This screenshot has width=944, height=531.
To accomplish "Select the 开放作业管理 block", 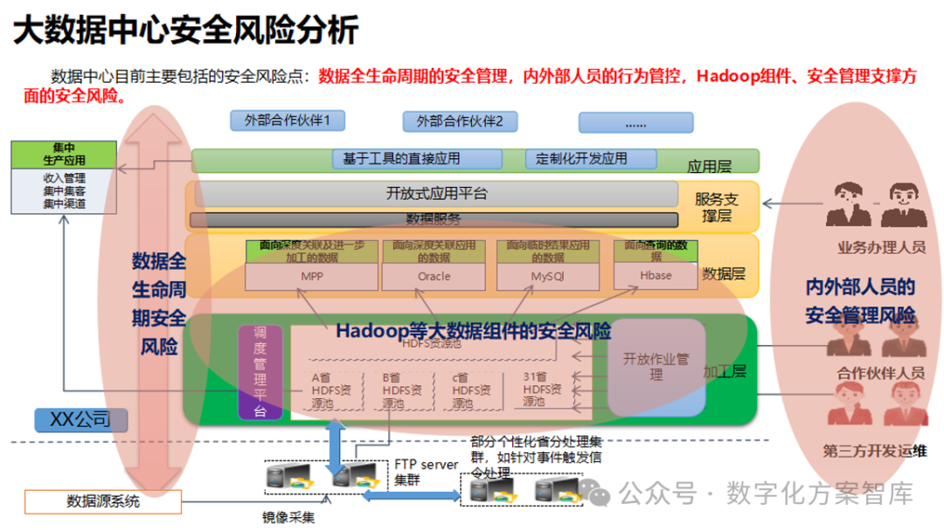I will (x=656, y=367).
